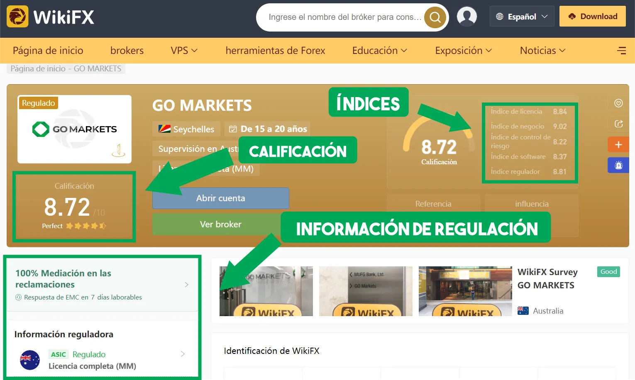635x380 pixels.
Task: Focus the broker name search field
Action: coord(345,17)
